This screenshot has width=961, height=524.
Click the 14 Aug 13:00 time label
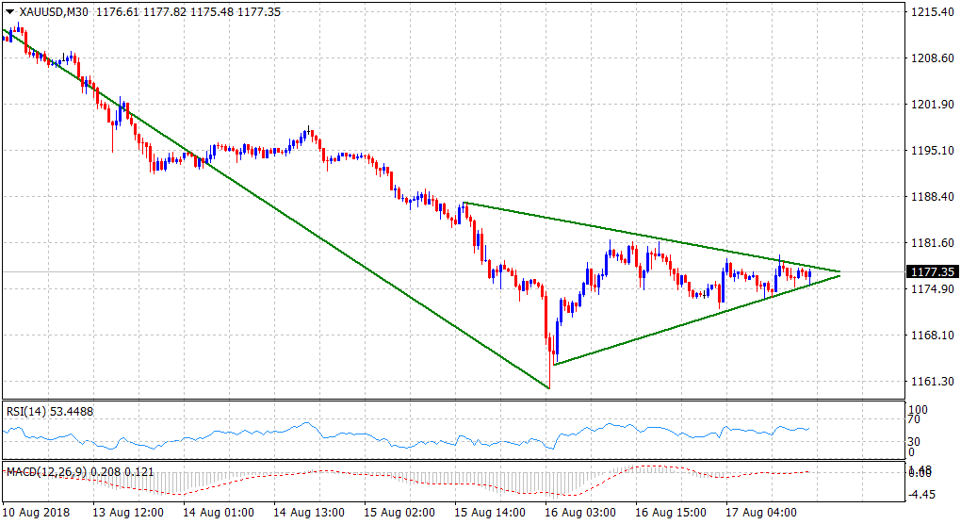(x=309, y=512)
